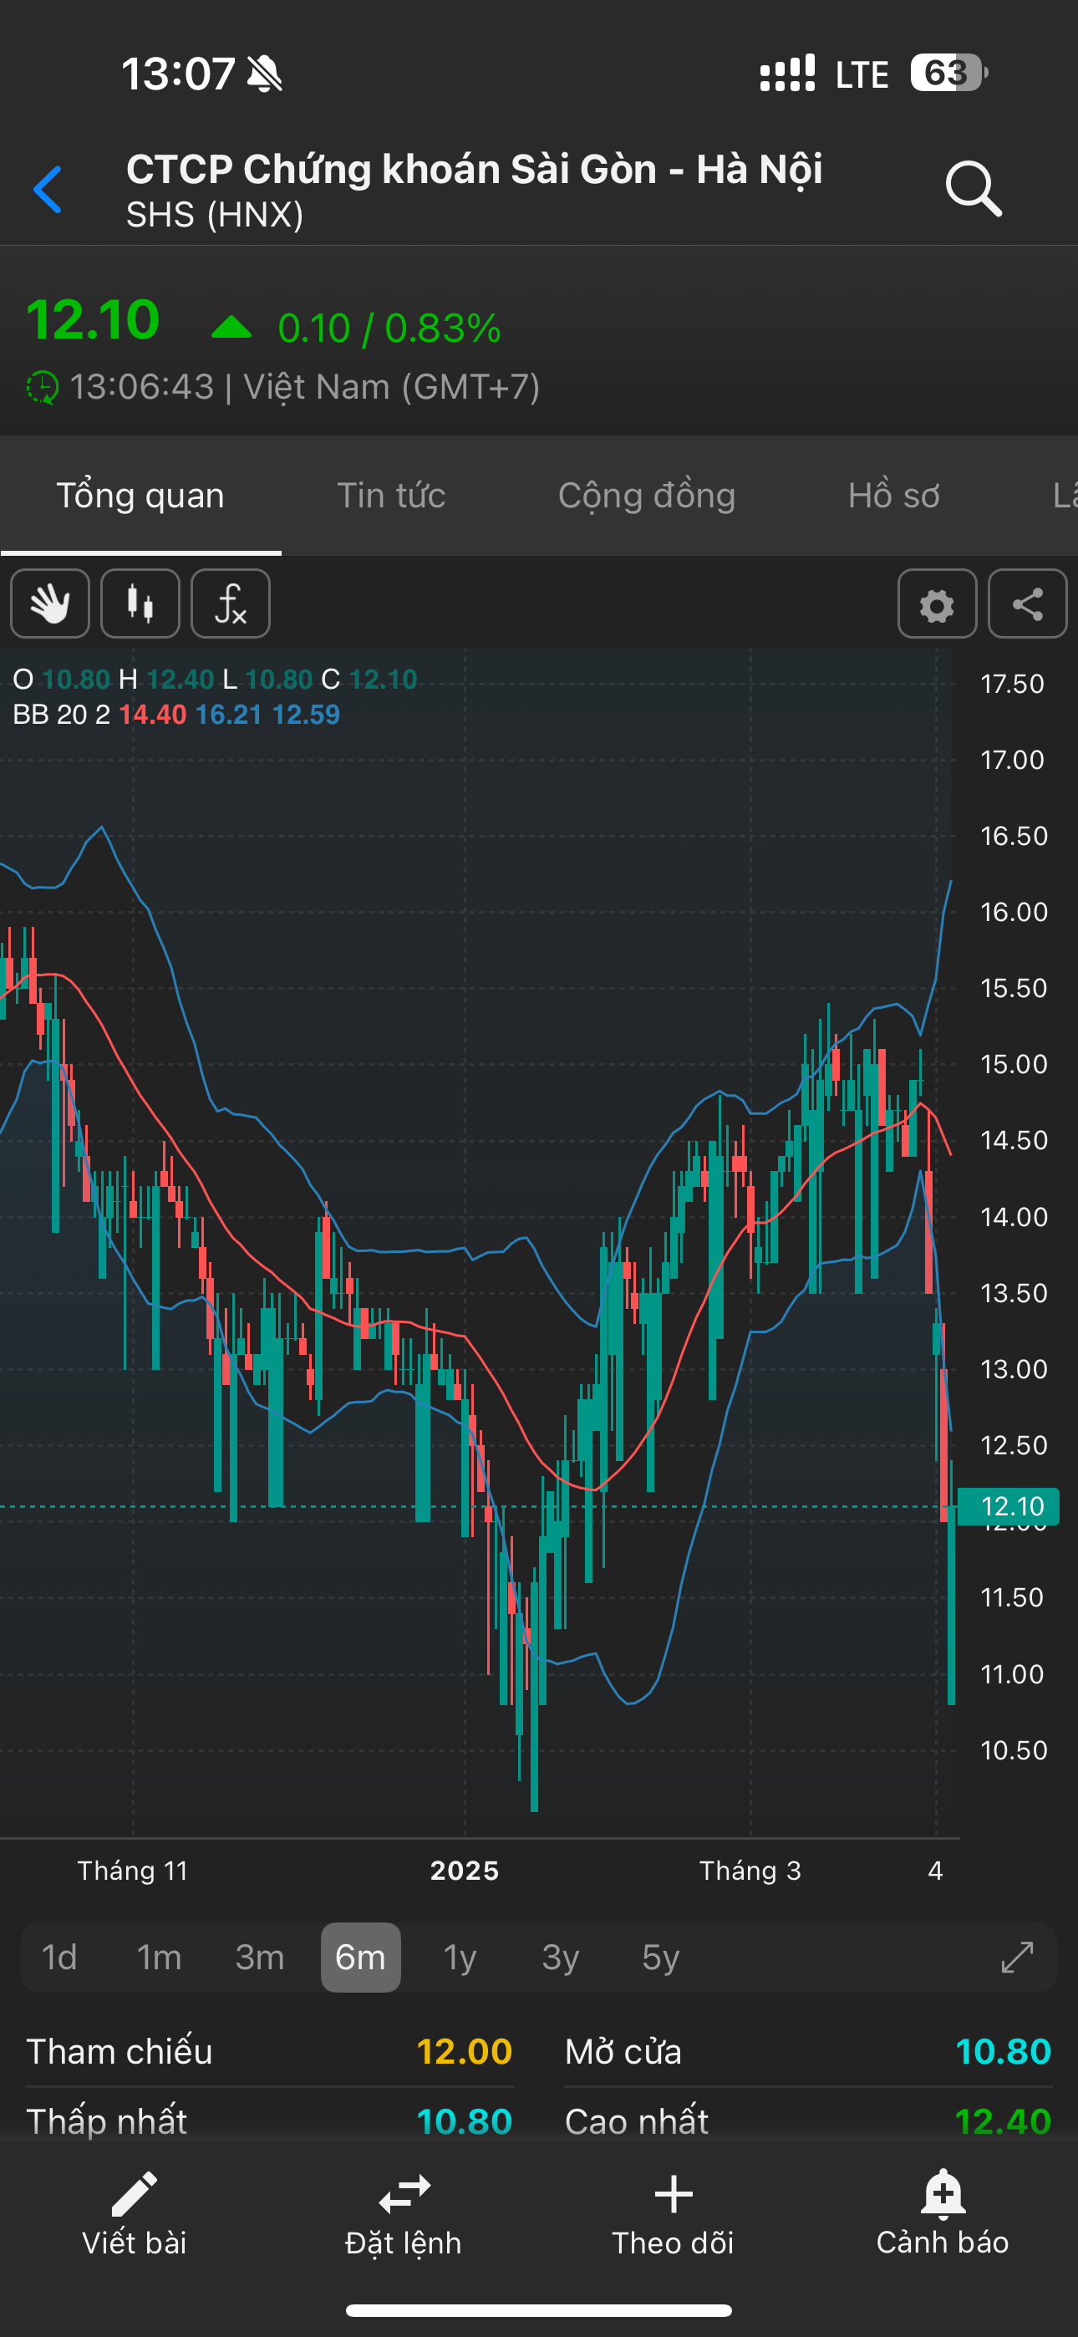Tap the 17.50 price axis label
This screenshot has height=2337, width=1078.
[1013, 683]
